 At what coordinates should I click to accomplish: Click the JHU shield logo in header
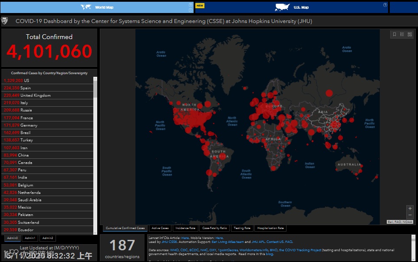tap(4, 21)
